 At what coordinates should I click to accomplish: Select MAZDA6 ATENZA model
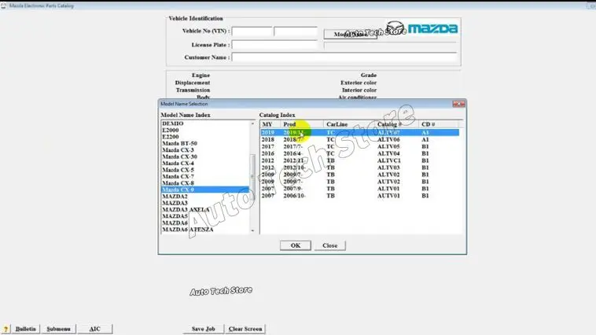pyautogui.click(x=187, y=230)
